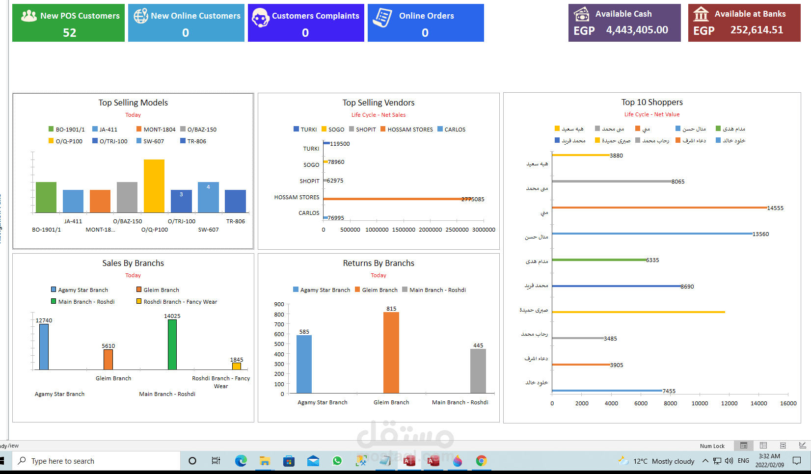Click the 3:32 AM clock in the taskbar
811x474 pixels.
(x=769, y=456)
